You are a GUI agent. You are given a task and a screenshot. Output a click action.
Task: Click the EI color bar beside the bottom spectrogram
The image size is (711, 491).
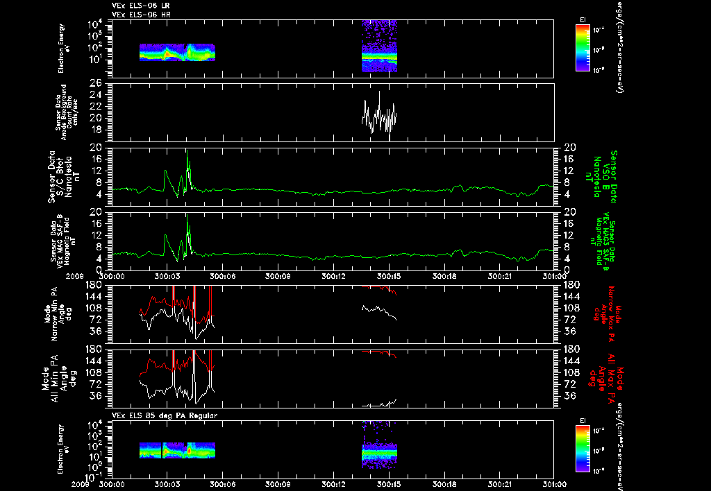[583, 449]
